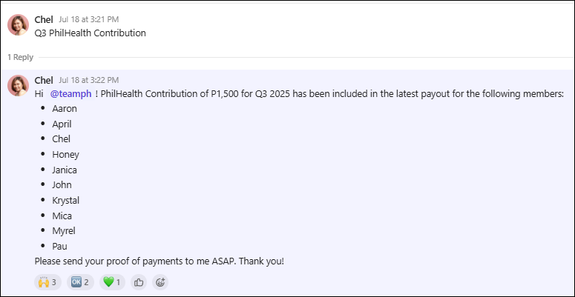575x297 pixels.
Task: Open Chel's name on the 3:21 PM post
Action: point(44,19)
